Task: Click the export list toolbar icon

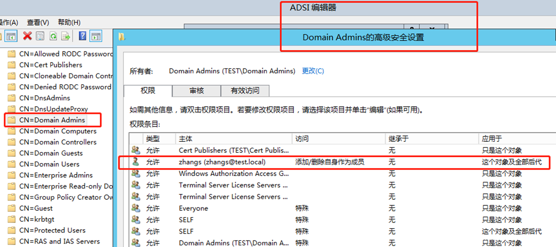Action: tap(66, 36)
